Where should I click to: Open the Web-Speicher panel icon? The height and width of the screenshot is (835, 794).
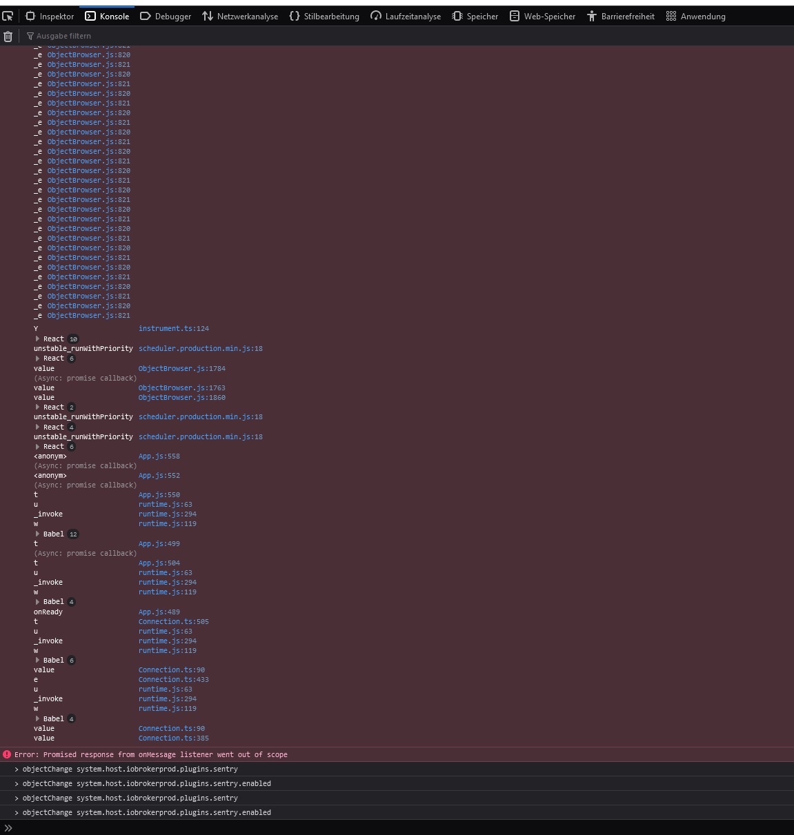coord(515,16)
